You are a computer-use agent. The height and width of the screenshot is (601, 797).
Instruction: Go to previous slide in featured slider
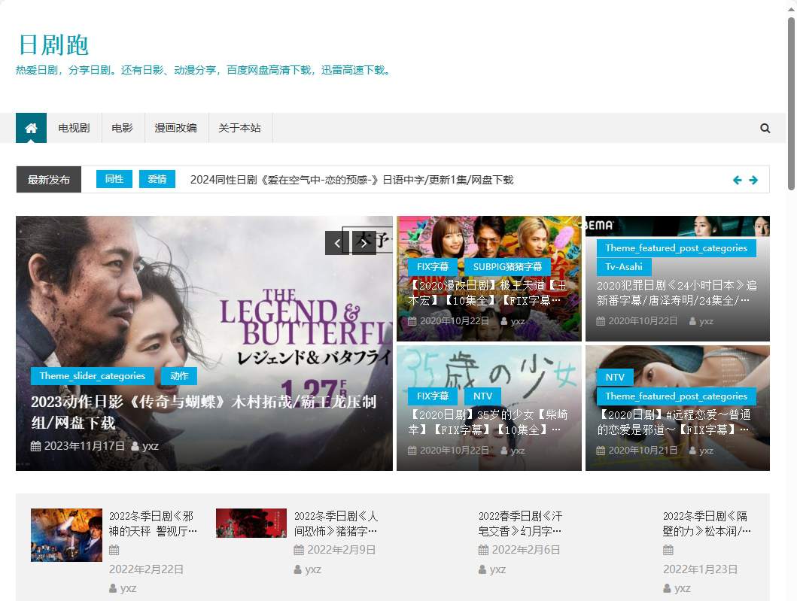[x=337, y=244]
